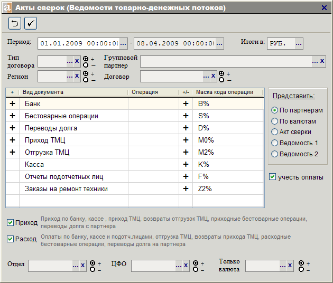Click the +/- sign in Отчеты подотчетных лиц row
Image resolution: width=333 pixels, height=283 pixels.
(x=186, y=176)
